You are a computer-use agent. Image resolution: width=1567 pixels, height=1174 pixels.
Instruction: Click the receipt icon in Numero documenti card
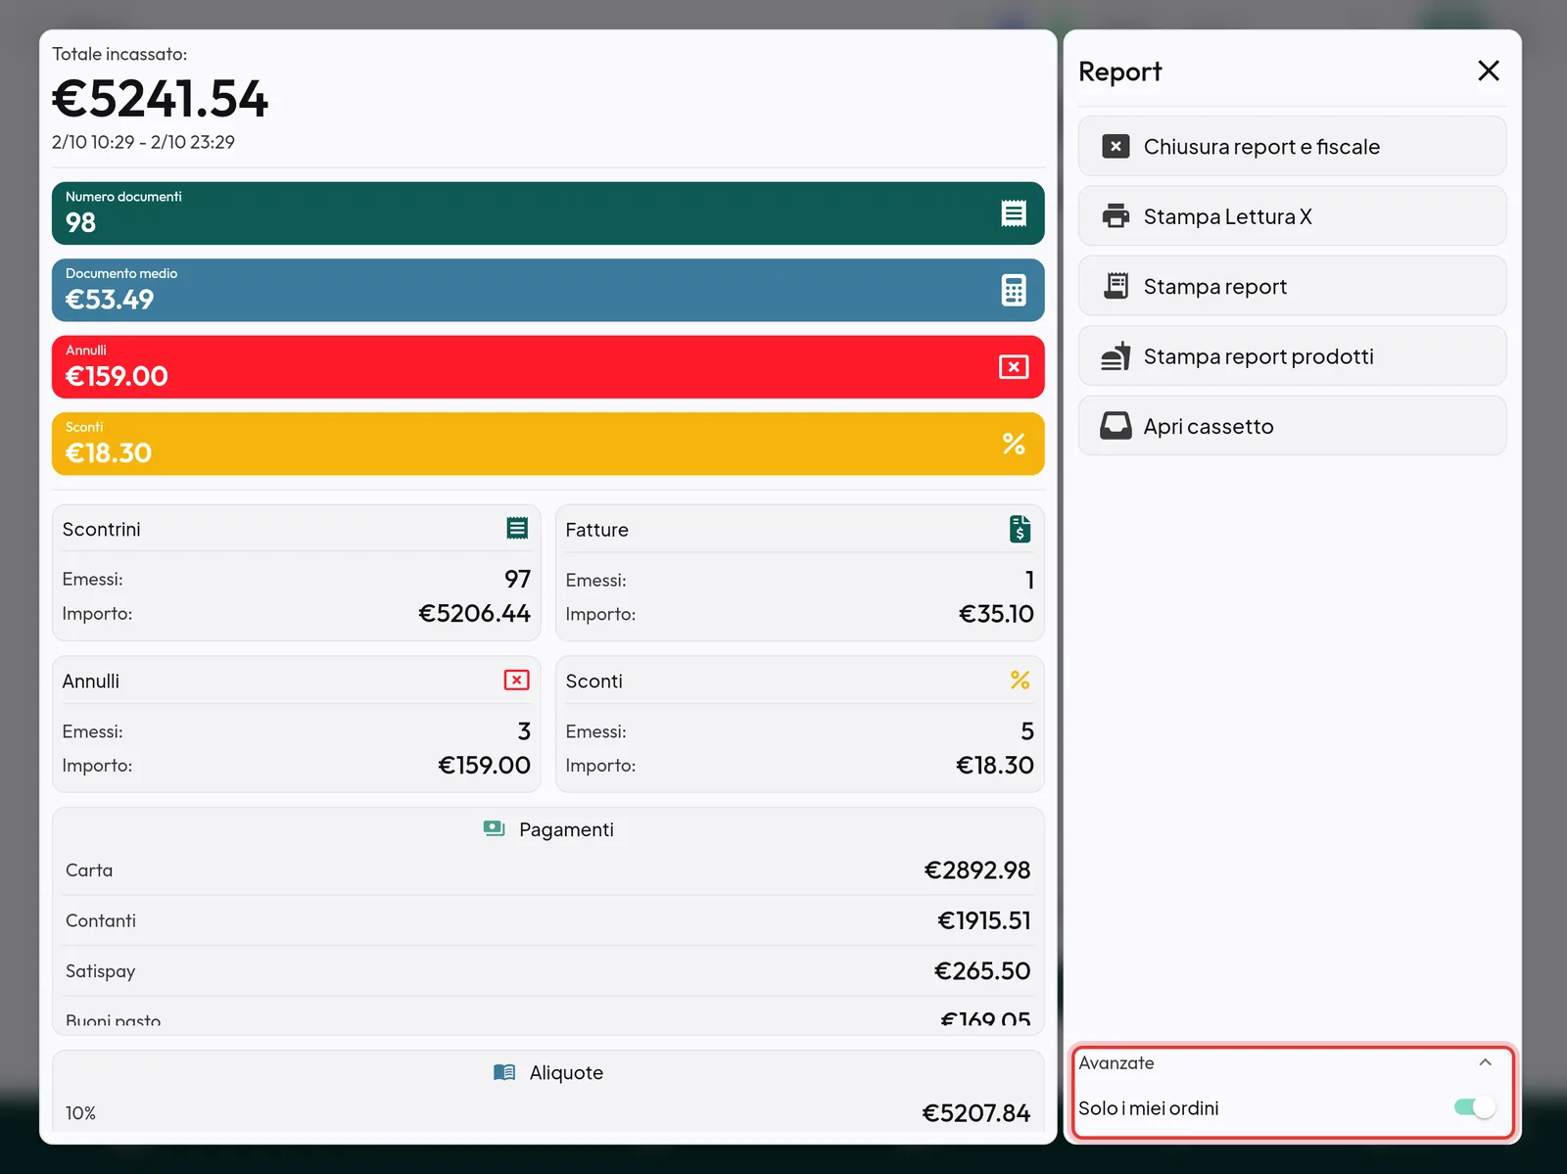click(x=1014, y=213)
